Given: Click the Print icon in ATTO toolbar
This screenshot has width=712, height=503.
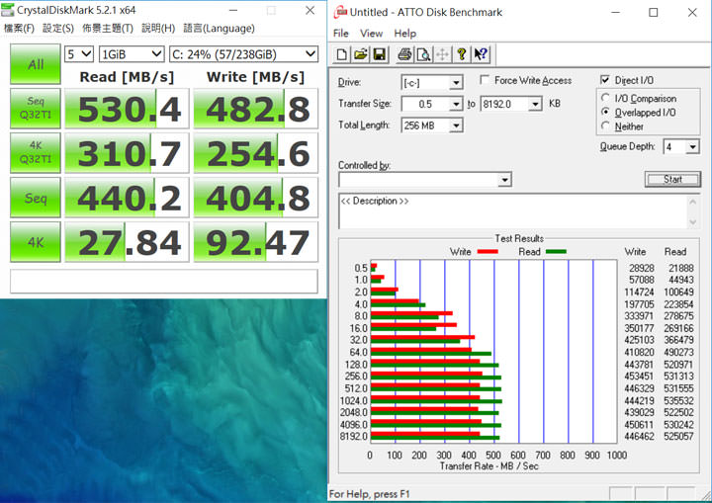Looking at the screenshot, I should [404, 54].
